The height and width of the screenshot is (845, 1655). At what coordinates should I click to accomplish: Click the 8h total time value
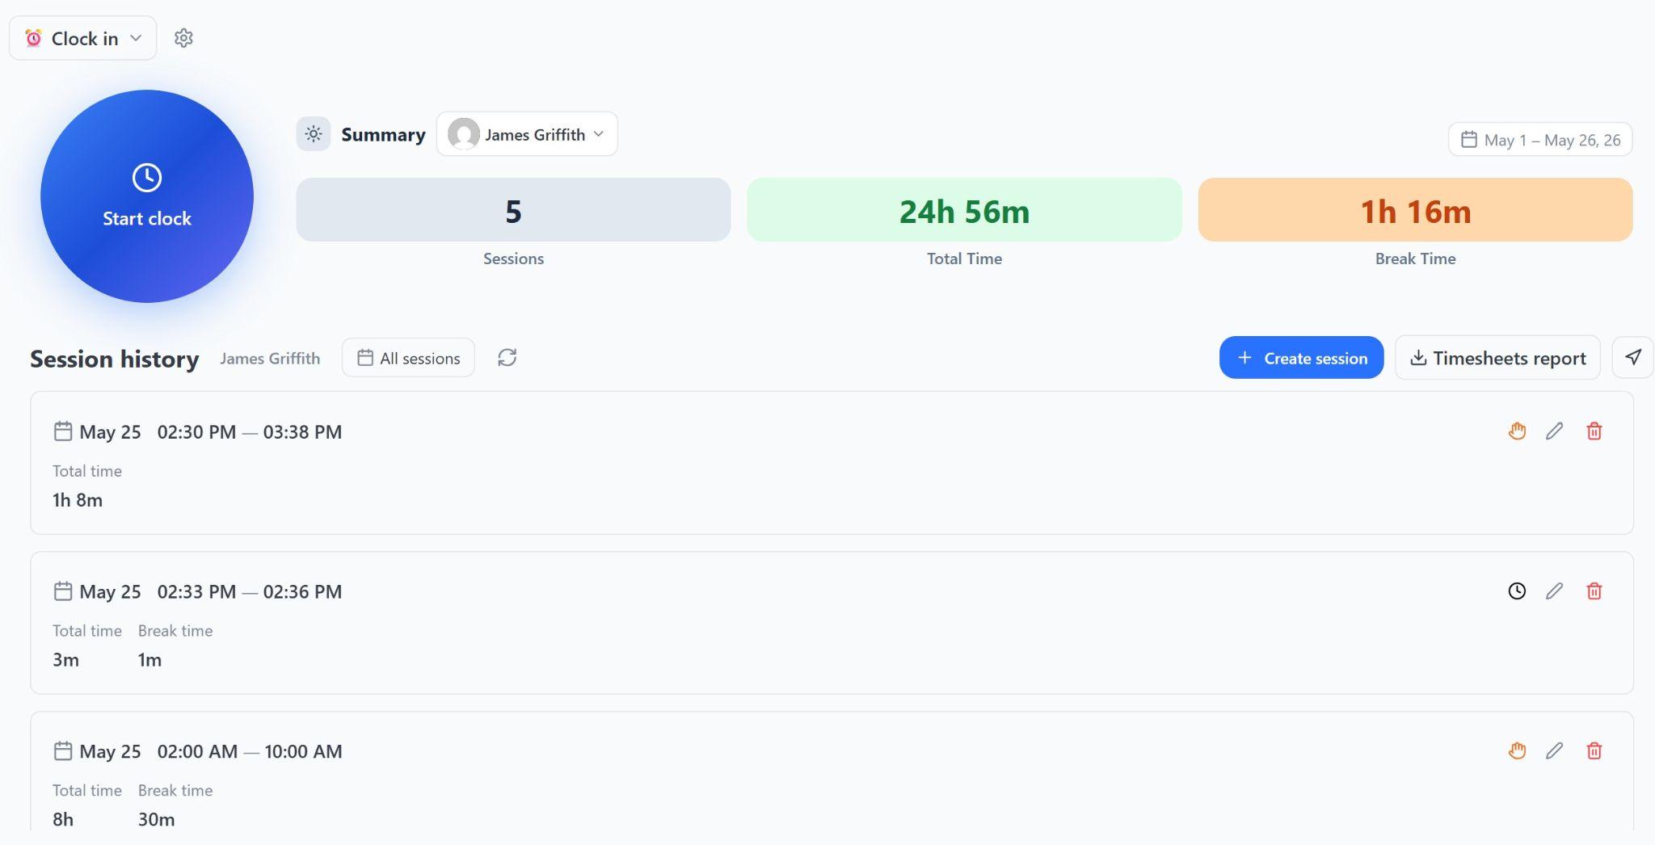click(63, 819)
